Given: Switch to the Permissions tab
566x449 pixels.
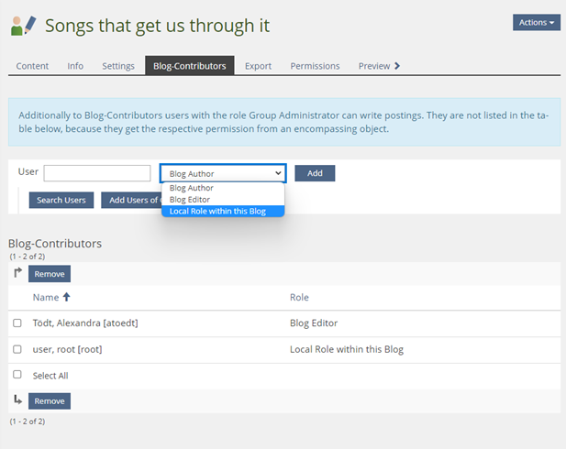Looking at the screenshot, I should click(315, 66).
